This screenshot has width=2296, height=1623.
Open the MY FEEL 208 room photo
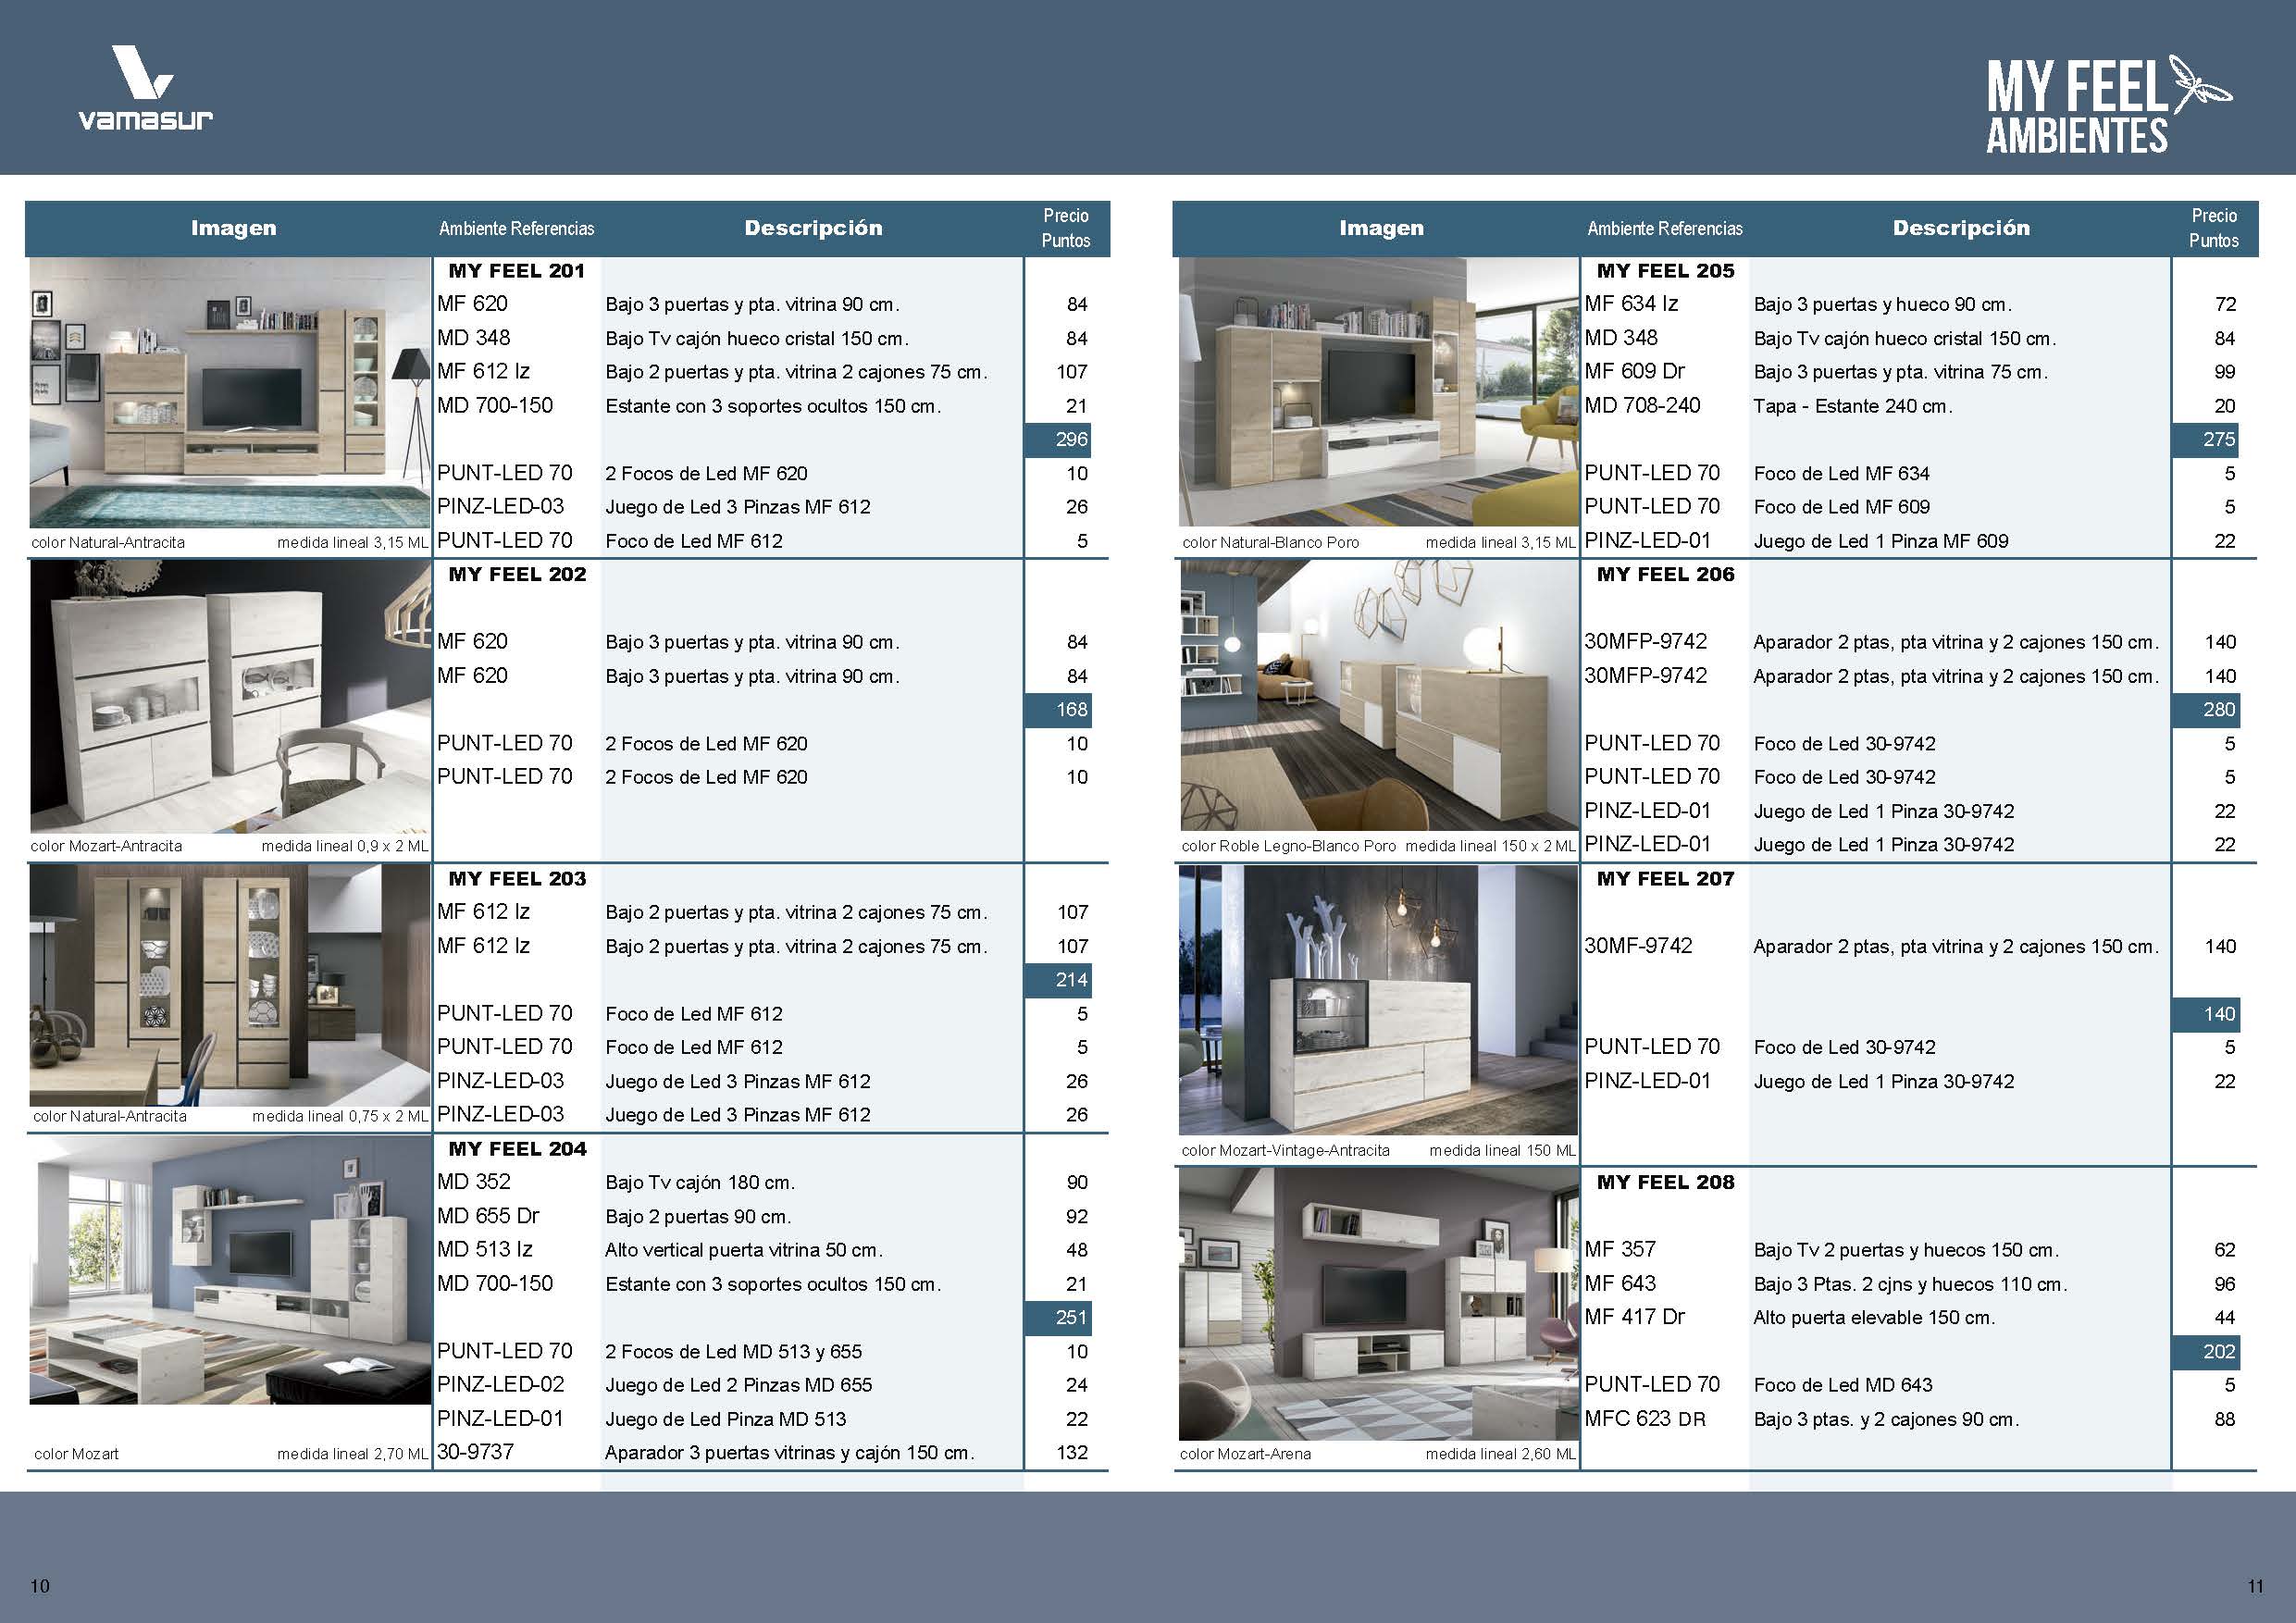coord(1378,1304)
